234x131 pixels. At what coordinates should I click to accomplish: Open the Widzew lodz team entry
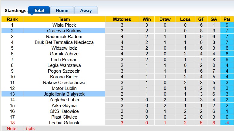(x=64, y=48)
